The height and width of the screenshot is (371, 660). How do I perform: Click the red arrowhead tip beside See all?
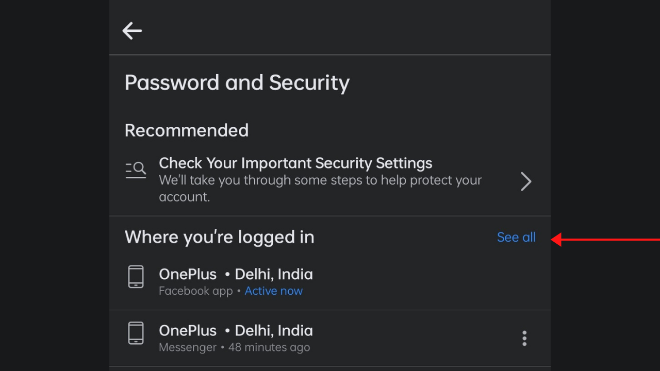(554, 240)
